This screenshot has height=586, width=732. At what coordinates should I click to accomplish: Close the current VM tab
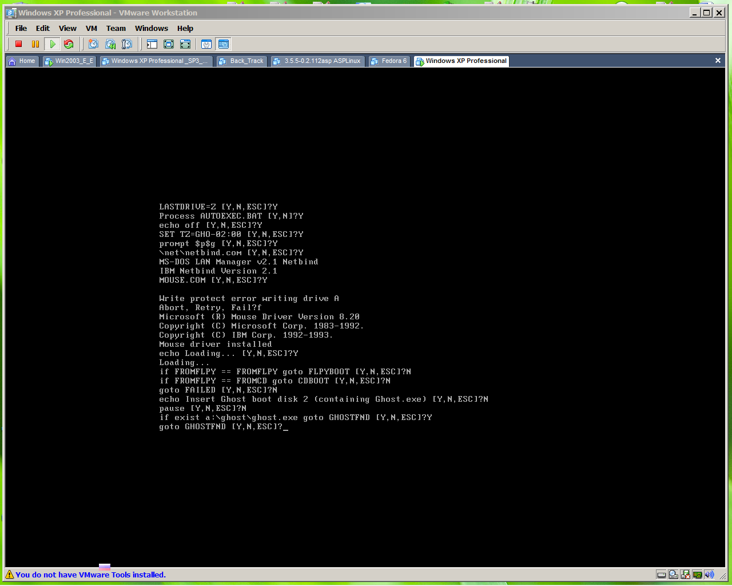click(x=718, y=61)
